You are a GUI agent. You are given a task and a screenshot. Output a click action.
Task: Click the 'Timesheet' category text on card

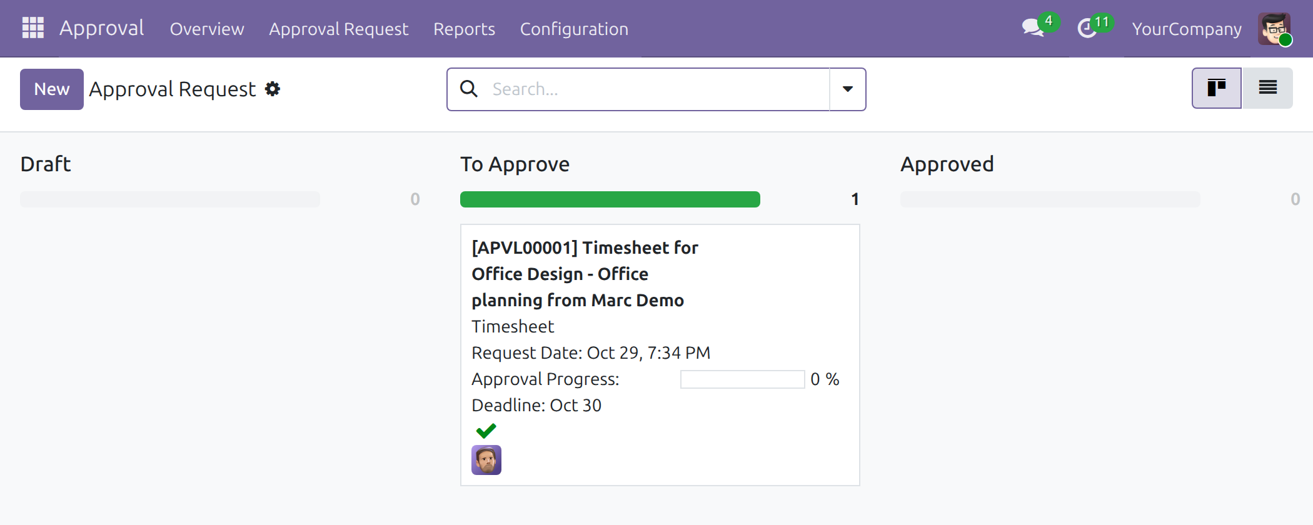click(513, 326)
